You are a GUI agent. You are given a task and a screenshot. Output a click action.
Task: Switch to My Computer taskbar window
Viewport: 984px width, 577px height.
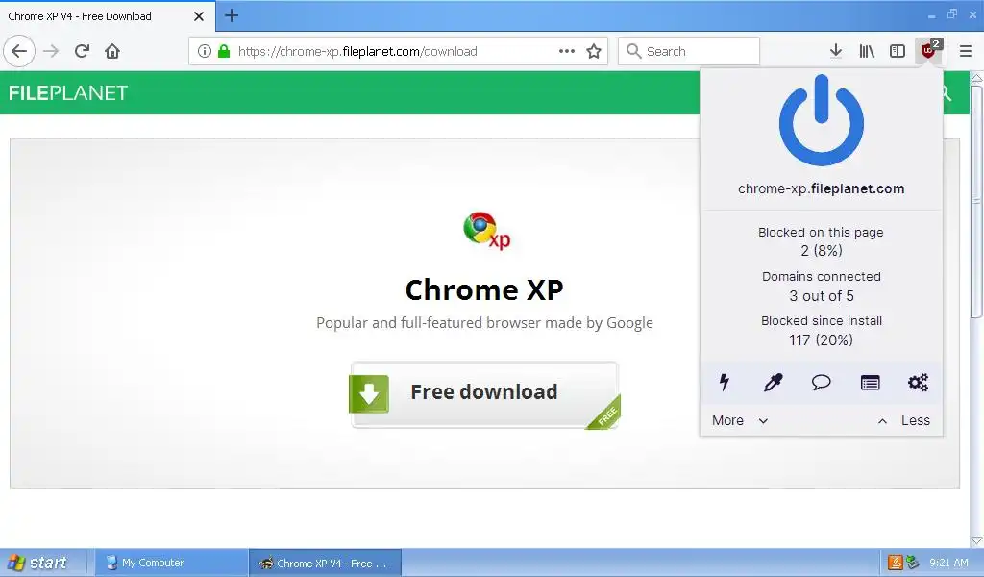click(x=171, y=563)
